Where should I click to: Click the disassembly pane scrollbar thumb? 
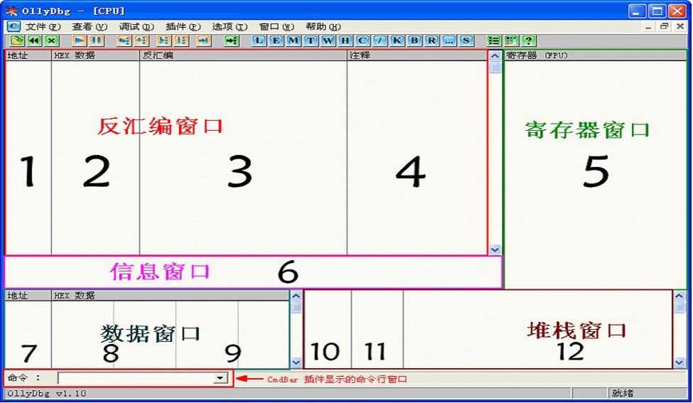click(x=495, y=67)
